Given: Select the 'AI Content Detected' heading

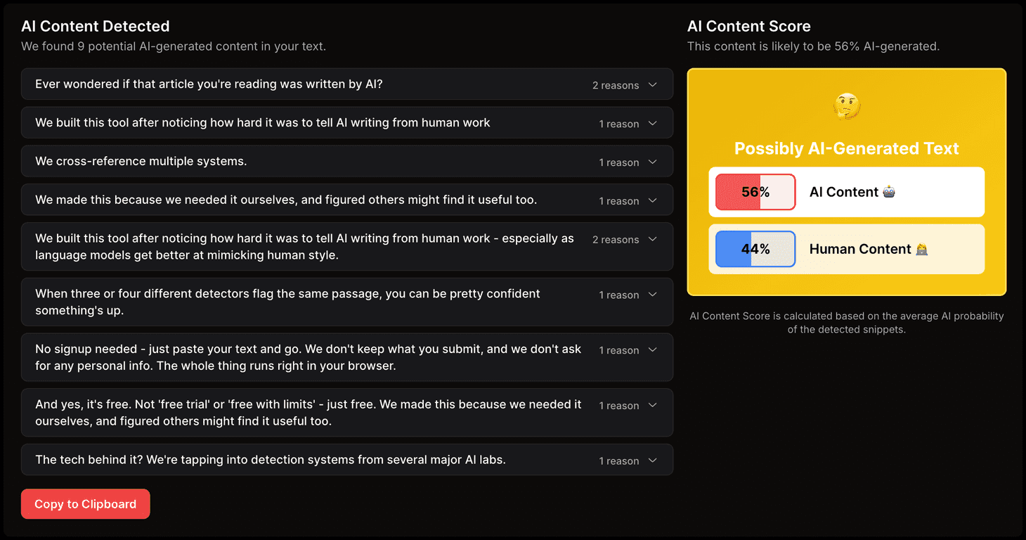Looking at the screenshot, I should point(96,26).
